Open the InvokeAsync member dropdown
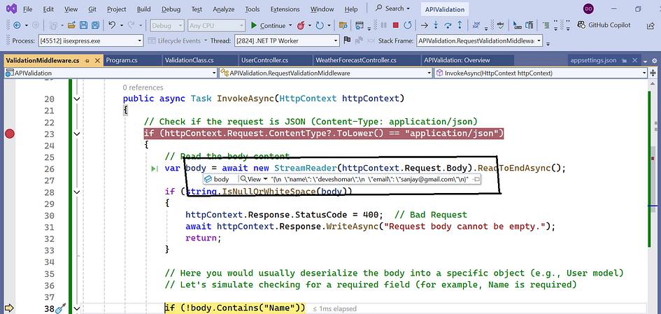The width and height of the screenshot is (661, 314). 541,73
